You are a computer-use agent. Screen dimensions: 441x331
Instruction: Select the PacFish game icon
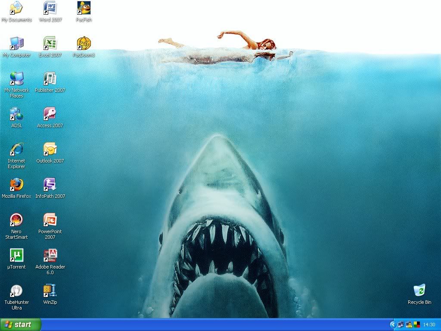pyautogui.click(x=84, y=8)
